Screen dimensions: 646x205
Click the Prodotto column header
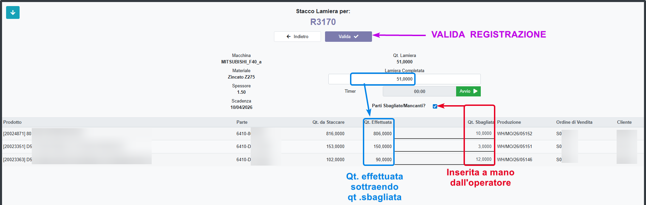click(13, 122)
